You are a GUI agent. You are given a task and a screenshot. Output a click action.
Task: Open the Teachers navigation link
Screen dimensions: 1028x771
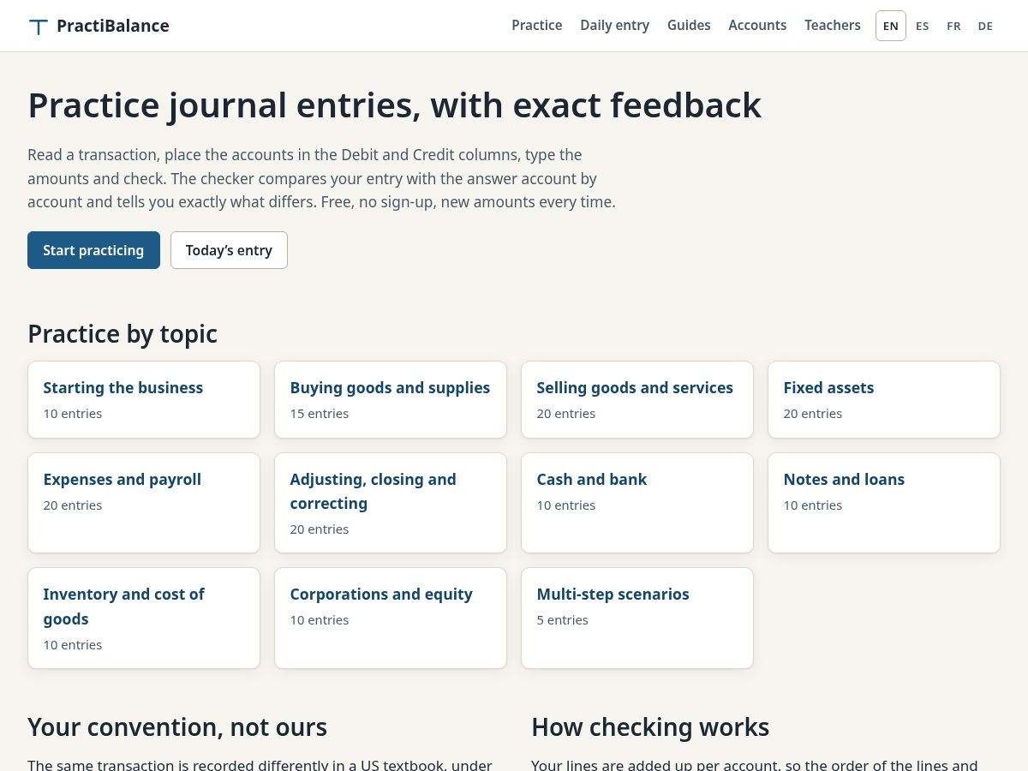[833, 26]
